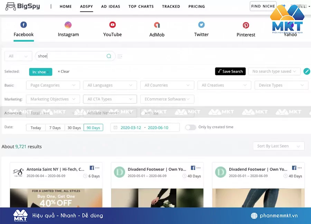Click the FIND NICHE button
The height and width of the screenshot is (224, 311).
click(263, 6)
